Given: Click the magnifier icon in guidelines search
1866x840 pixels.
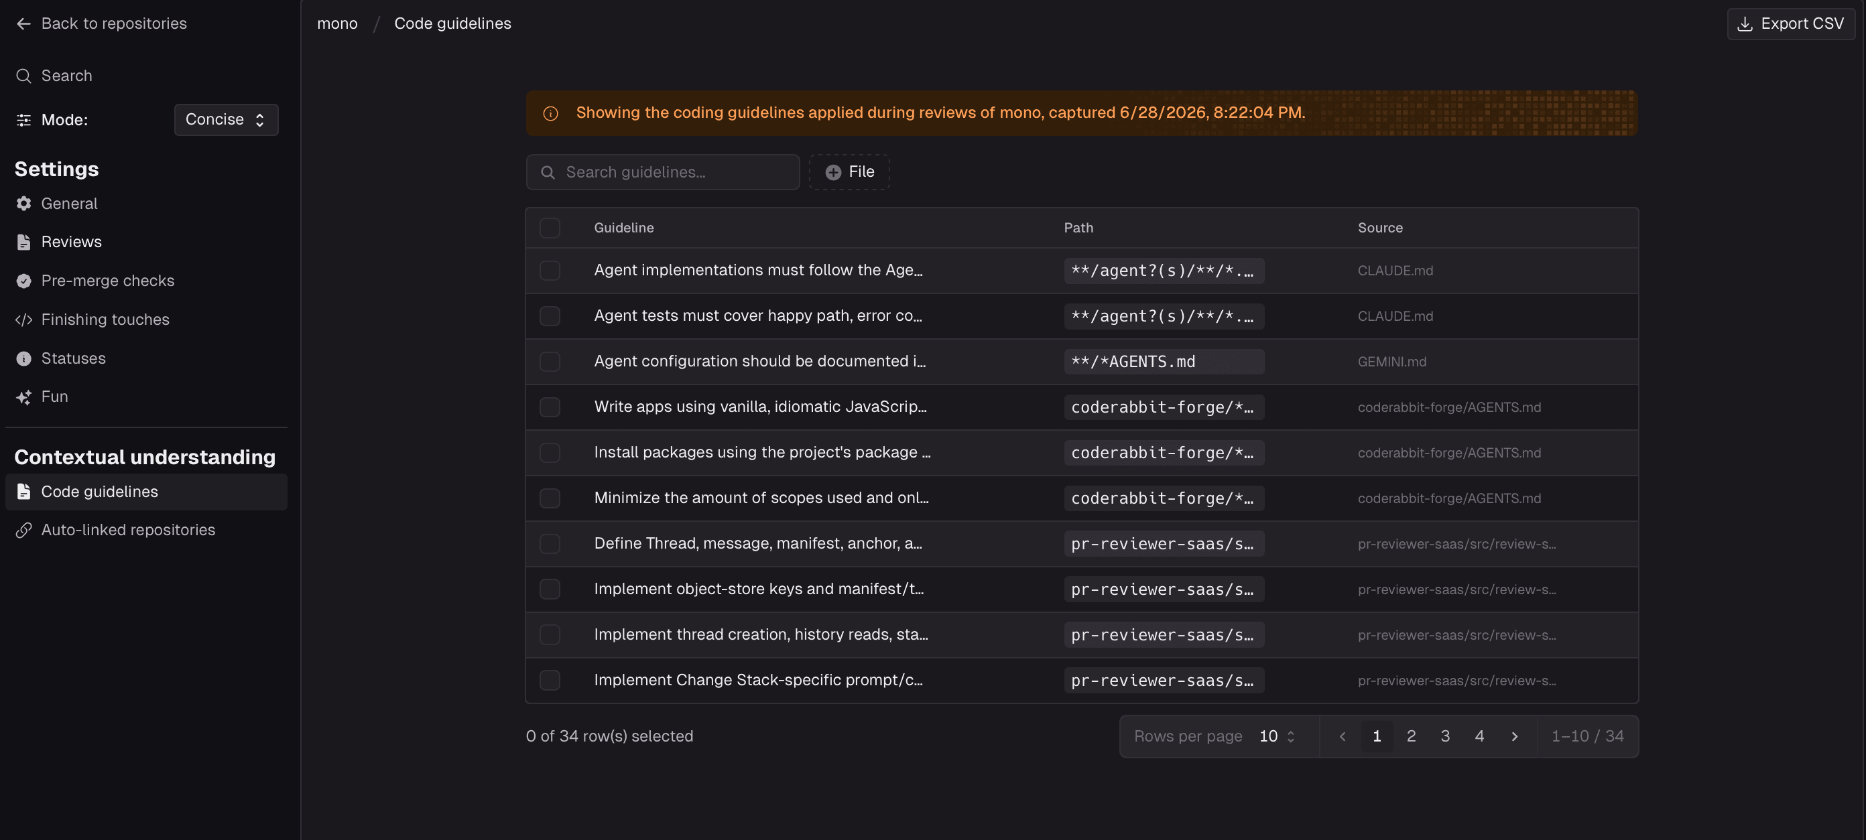Looking at the screenshot, I should tap(548, 172).
